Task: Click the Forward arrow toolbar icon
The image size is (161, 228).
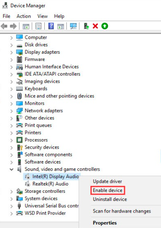Action: pos(13,26)
